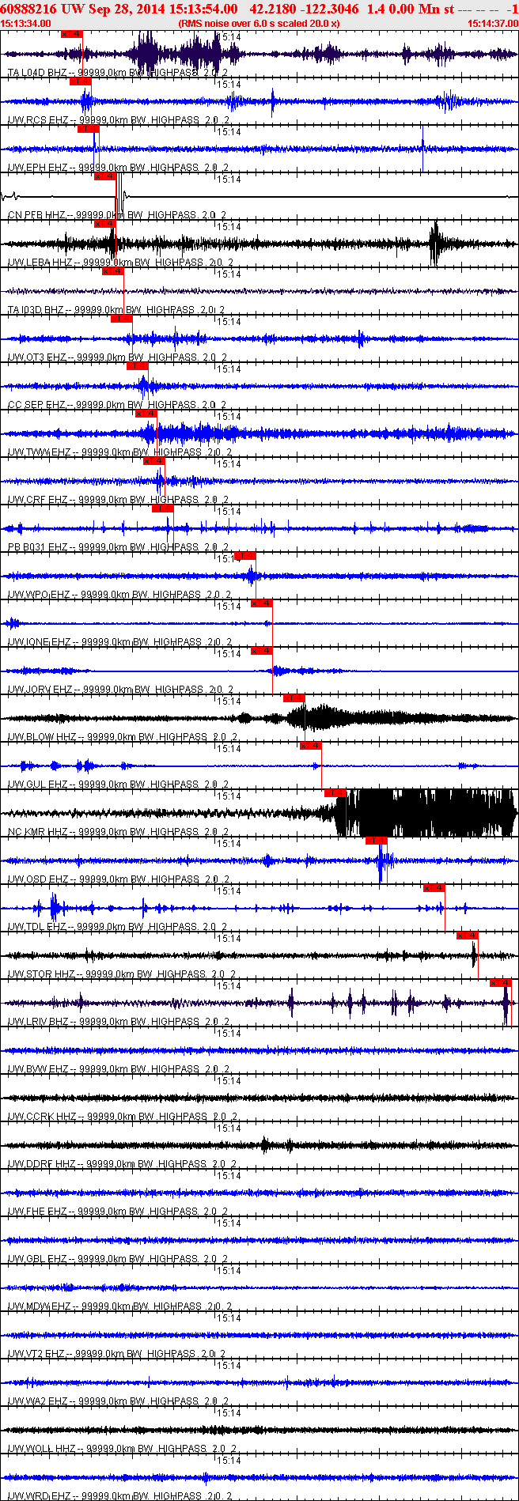Click the red pick flag on TA.L04D trace
The width and height of the screenshot is (519, 1501).
click(71, 34)
